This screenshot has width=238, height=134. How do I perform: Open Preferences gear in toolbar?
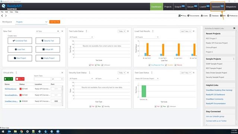click(x=232, y=16)
